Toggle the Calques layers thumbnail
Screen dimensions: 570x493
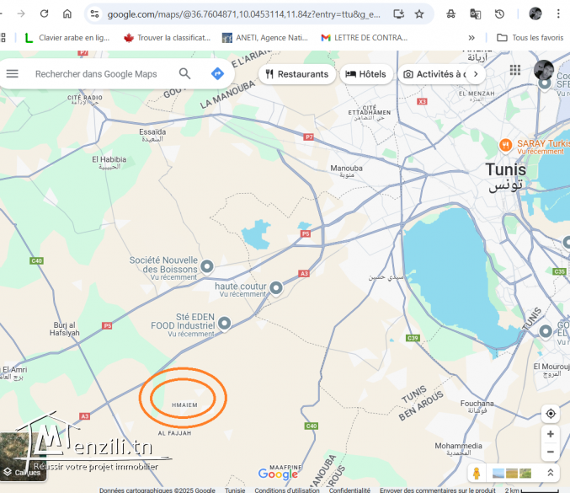pyautogui.click(x=21, y=455)
